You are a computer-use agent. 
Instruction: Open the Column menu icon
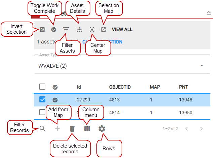point(87,129)
